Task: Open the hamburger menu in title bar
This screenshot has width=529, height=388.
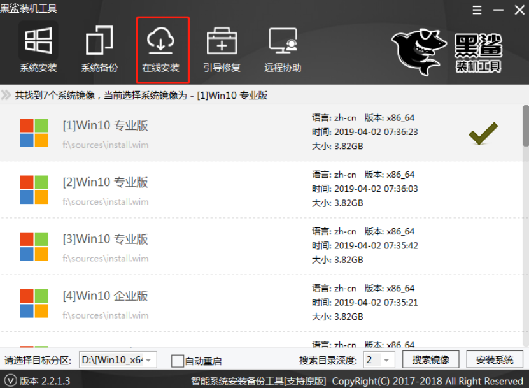Action: click(x=477, y=10)
